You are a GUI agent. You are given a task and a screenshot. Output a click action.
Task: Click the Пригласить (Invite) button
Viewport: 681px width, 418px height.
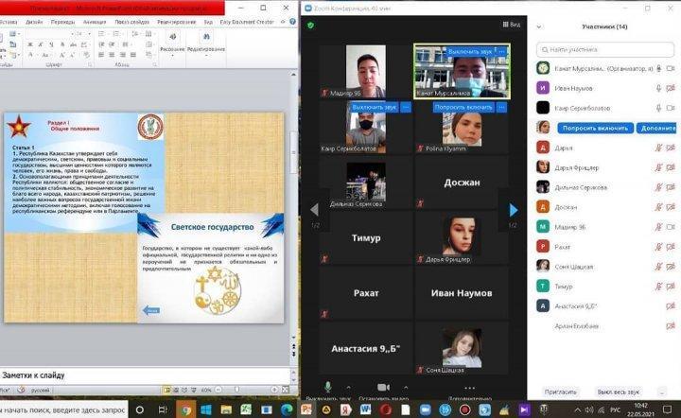(560, 392)
